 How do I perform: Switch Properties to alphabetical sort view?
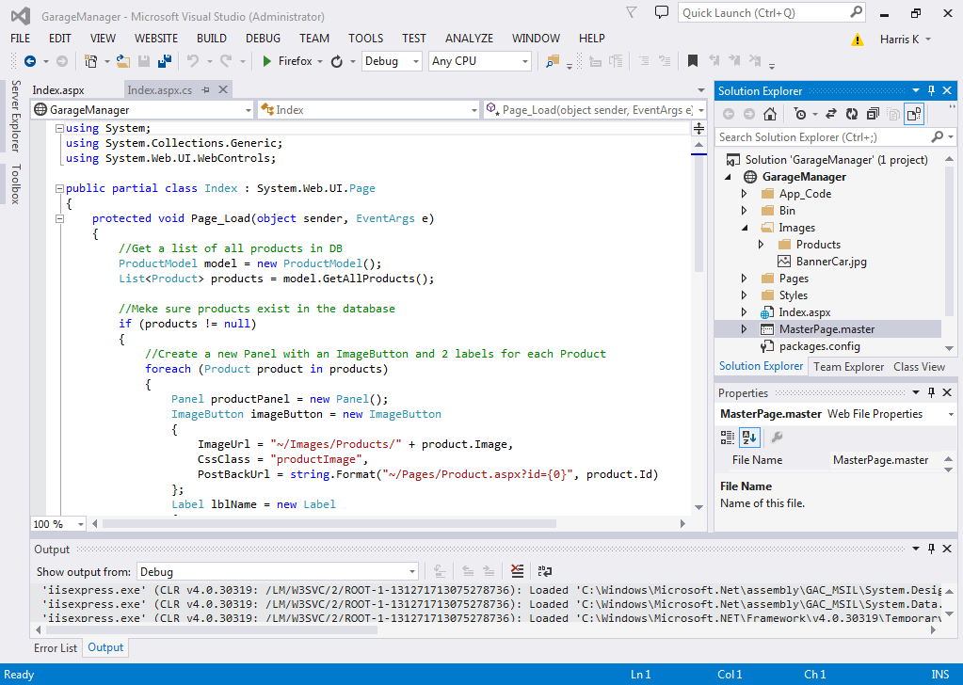(749, 437)
